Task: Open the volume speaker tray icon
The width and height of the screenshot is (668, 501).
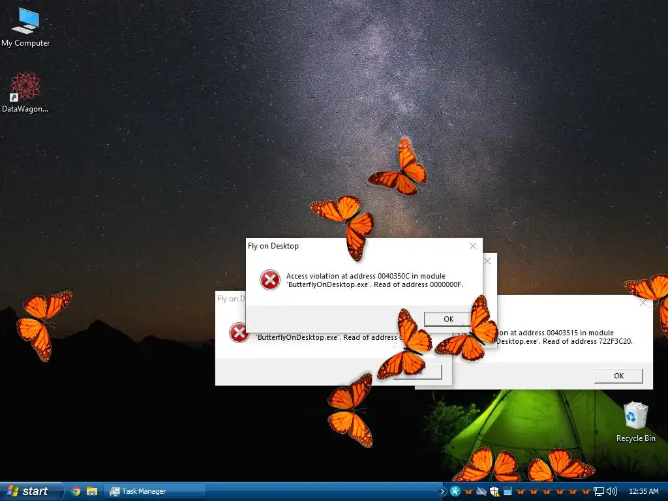Action: click(x=612, y=492)
